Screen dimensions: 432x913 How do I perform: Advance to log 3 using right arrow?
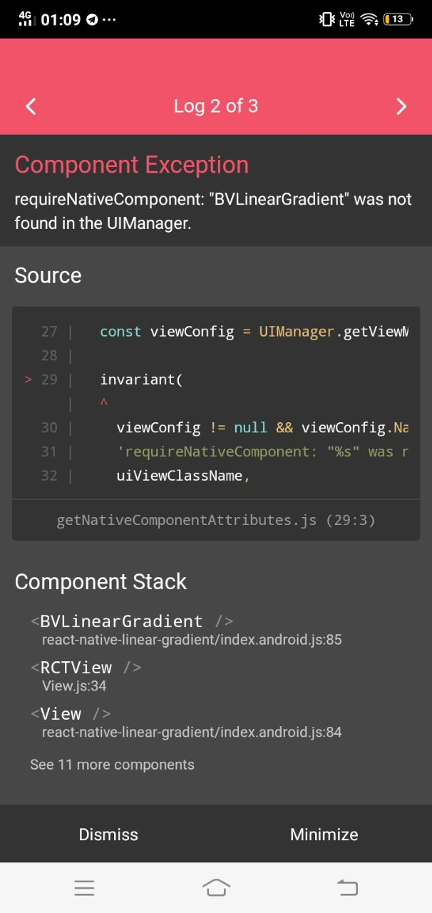pyautogui.click(x=401, y=106)
